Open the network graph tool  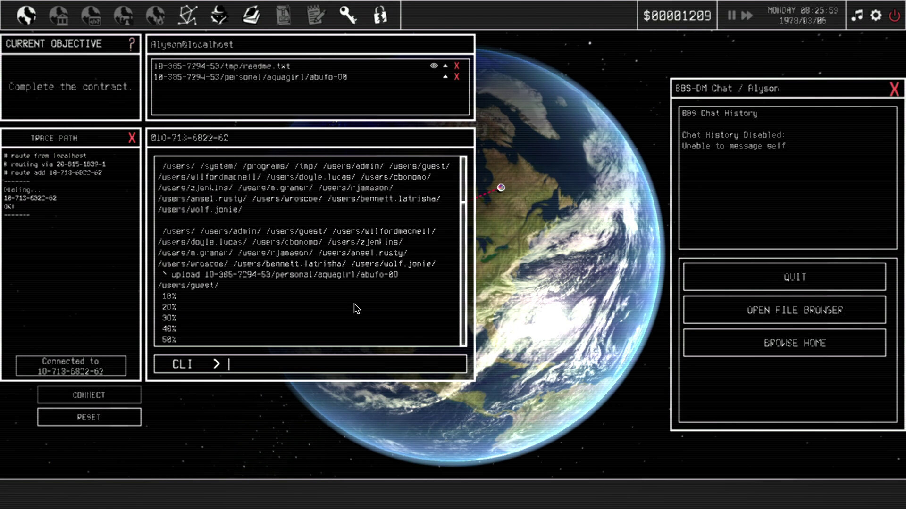pos(188,15)
